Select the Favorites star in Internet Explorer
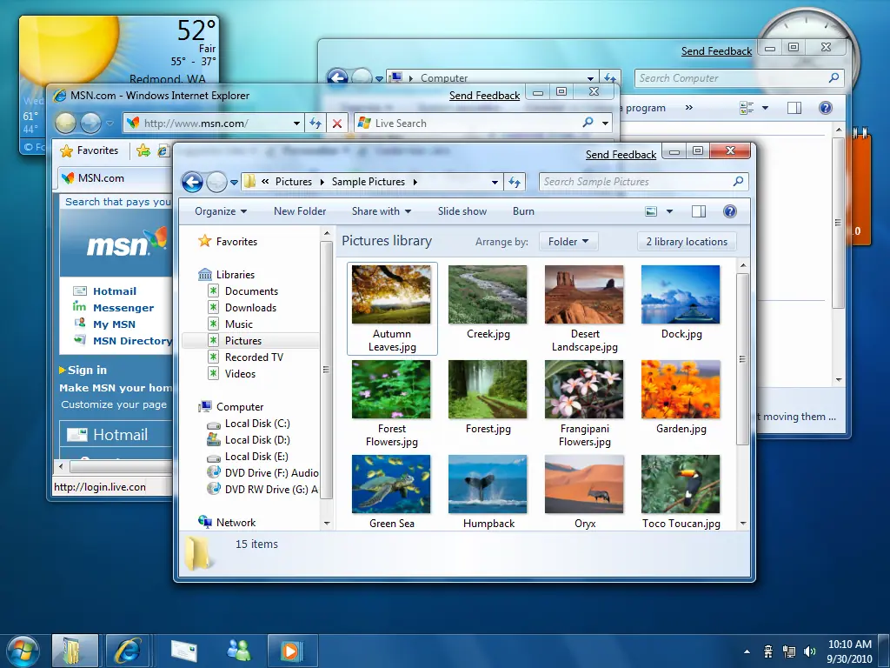The width and height of the screenshot is (890, 668). pos(65,150)
